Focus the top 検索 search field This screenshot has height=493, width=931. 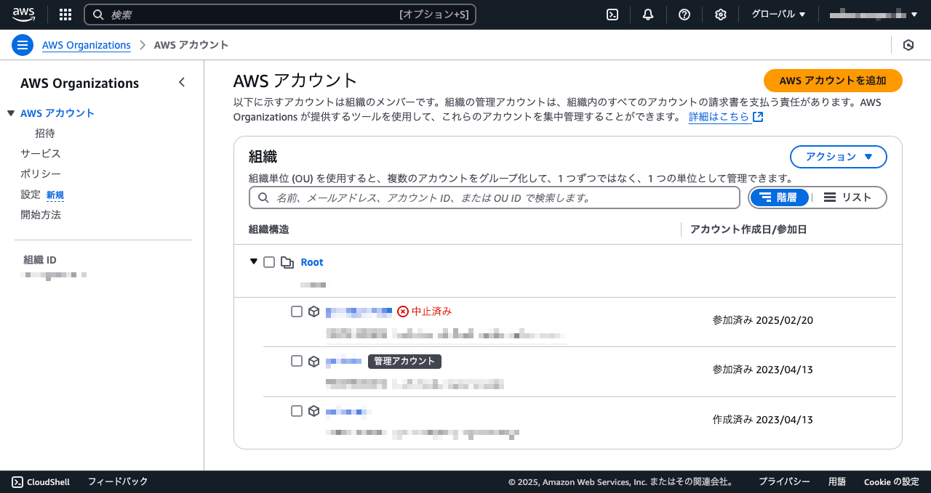[x=280, y=15]
